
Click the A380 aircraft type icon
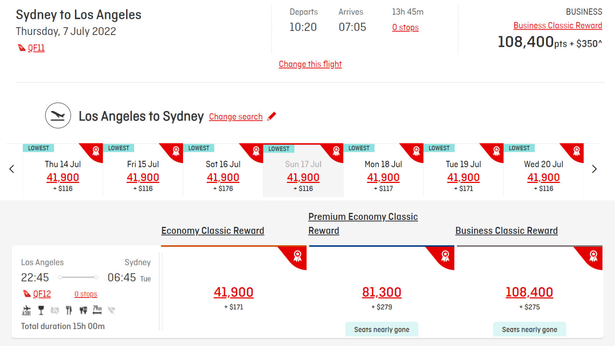click(x=27, y=310)
